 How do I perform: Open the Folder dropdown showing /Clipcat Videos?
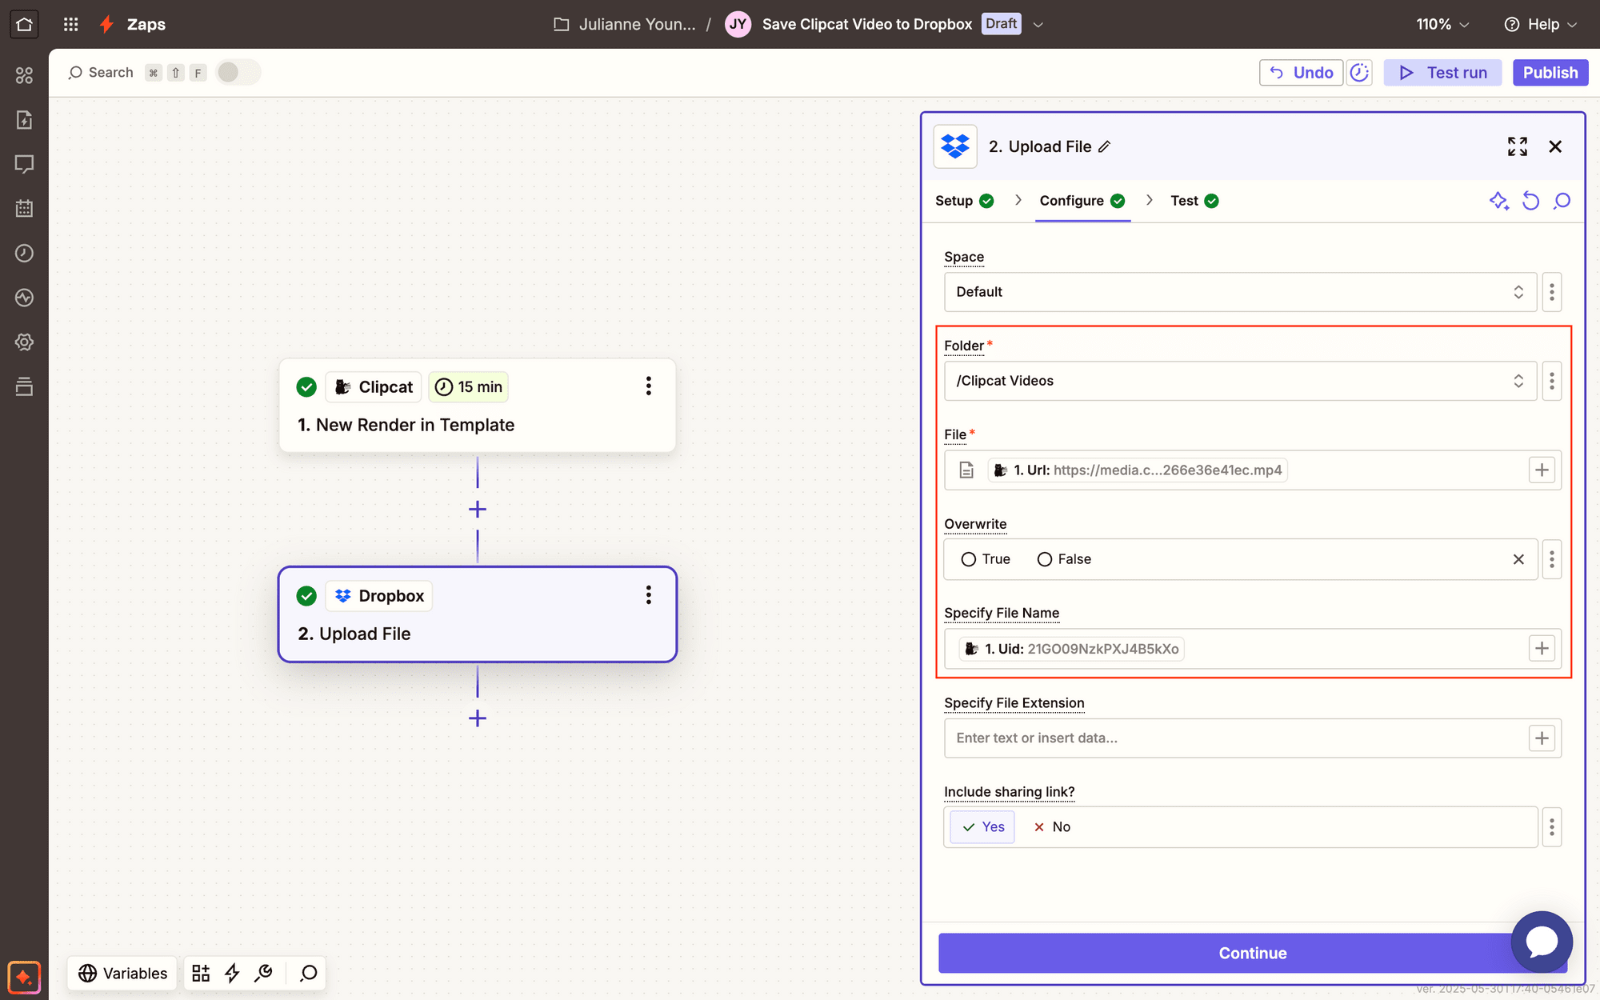1240,381
